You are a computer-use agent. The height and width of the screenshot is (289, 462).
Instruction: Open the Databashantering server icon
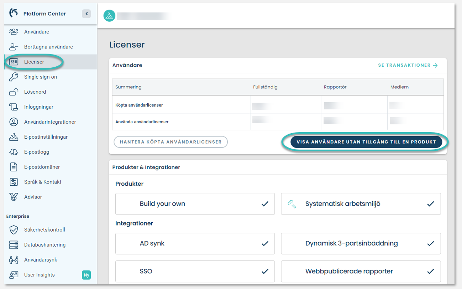[x=14, y=245]
